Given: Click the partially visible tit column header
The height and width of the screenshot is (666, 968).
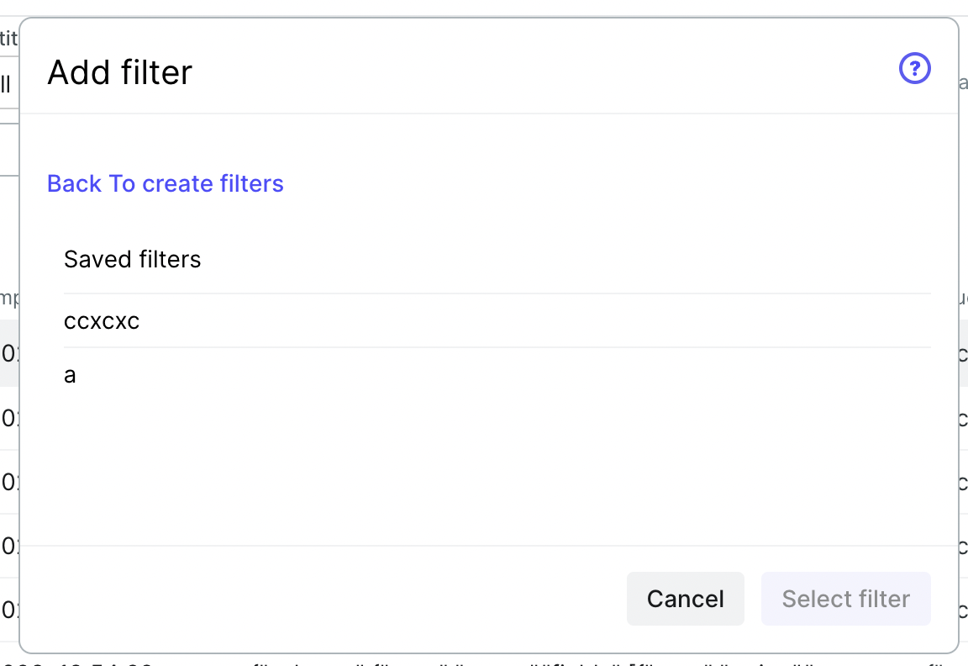Looking at the screenshot, I should click(x=8, y=39).
